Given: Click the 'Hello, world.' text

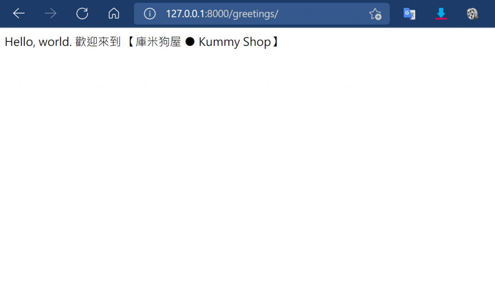Looking at the screenshot, I should (x=38, y=42).
